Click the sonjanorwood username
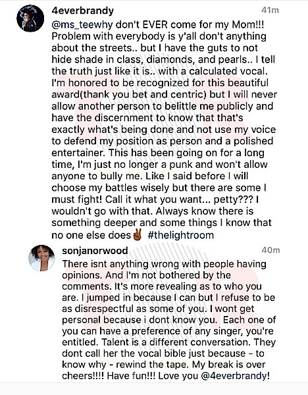Viewport: 308px width, 395px height. (x=95, y=251)
